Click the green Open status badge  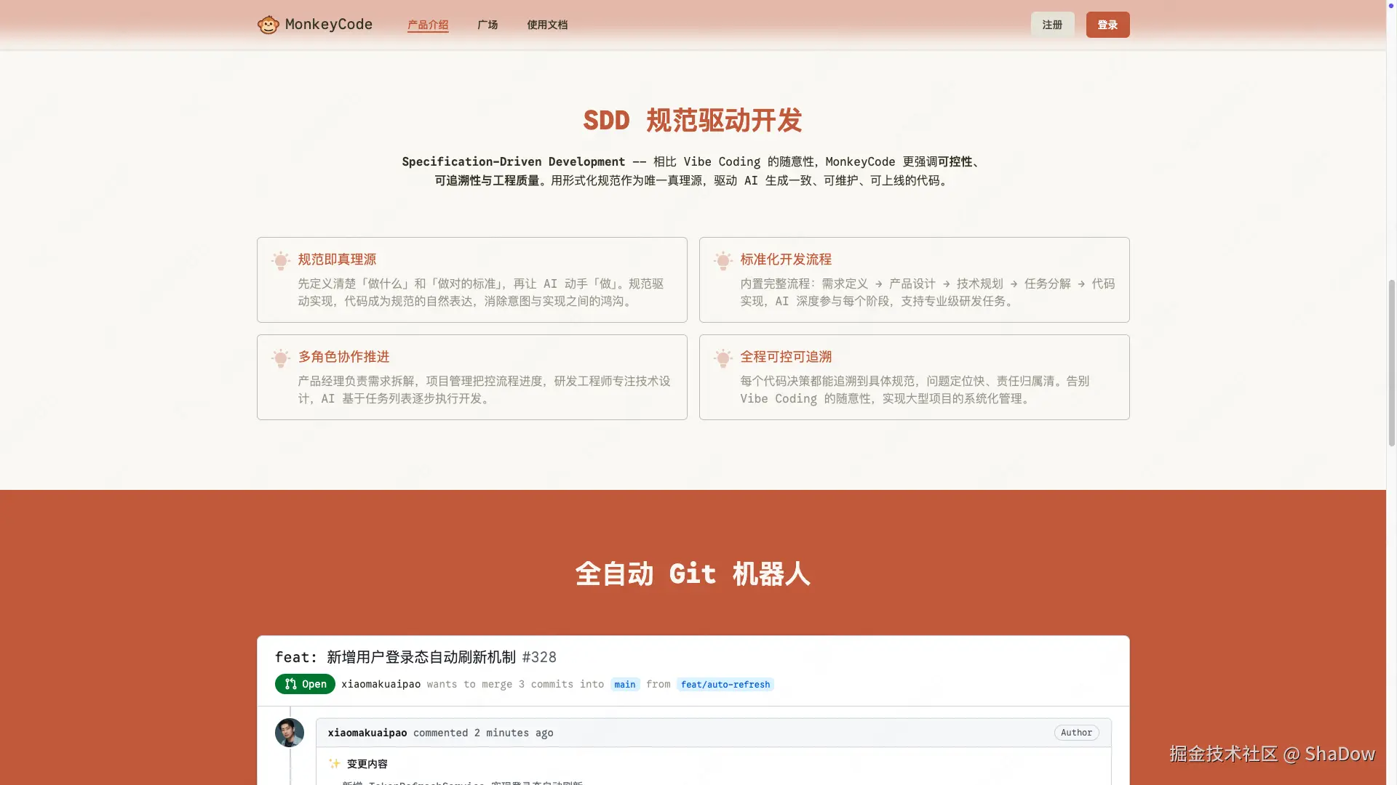(304, 684)
